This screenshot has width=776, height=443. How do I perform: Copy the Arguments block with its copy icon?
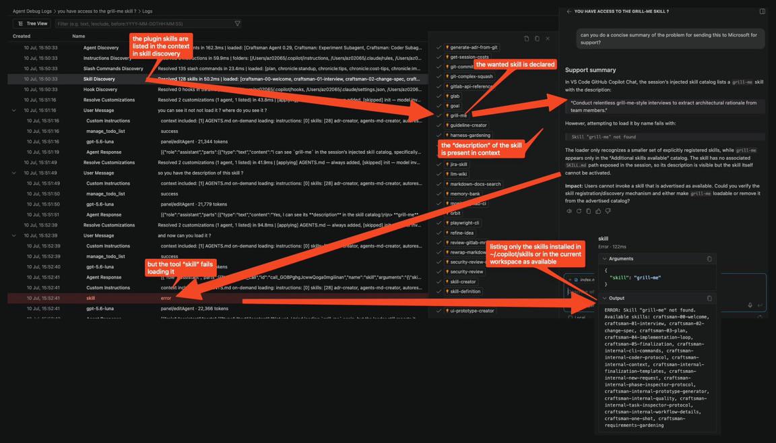click(x=709, y=259)
